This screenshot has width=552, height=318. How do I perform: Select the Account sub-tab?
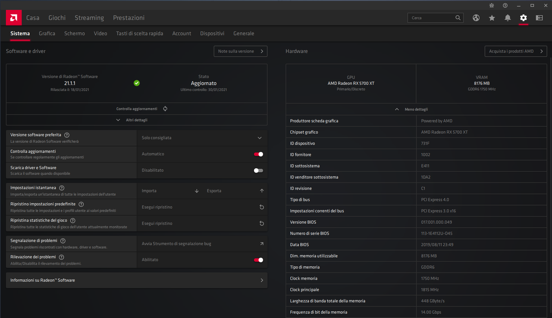point(182,33)
